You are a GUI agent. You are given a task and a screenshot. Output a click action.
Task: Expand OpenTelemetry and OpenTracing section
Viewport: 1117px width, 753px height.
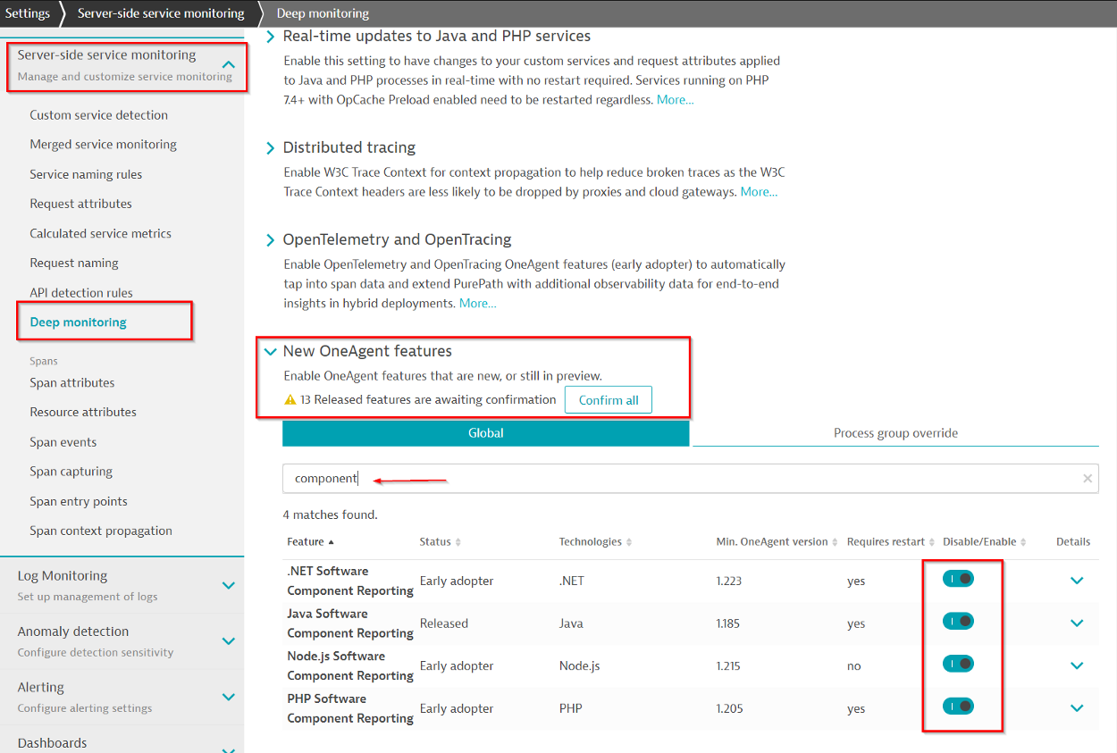[270, 240]
